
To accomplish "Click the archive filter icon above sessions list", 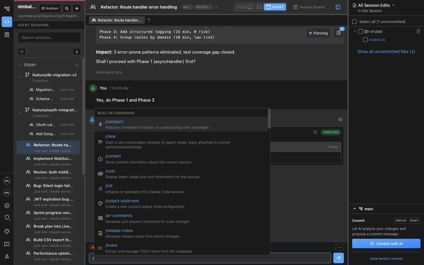I will point(21,52).
